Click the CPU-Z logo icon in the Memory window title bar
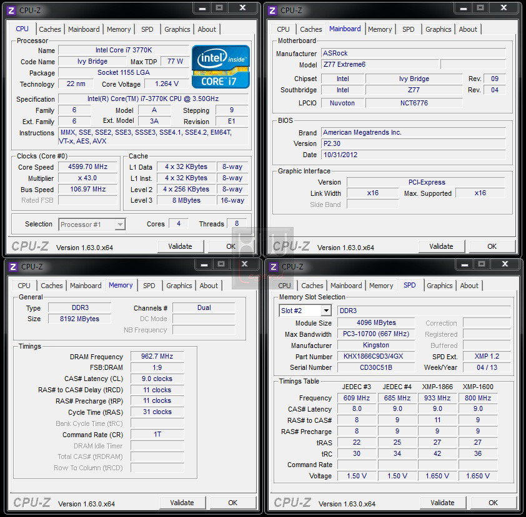 12,267
